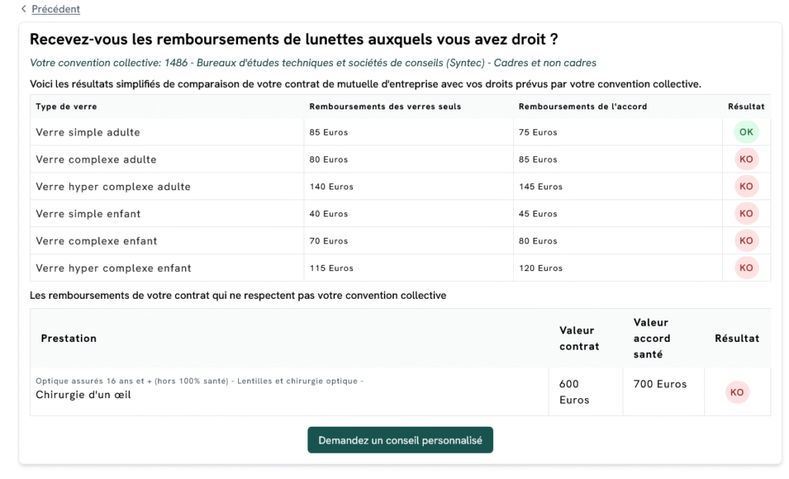
Task: Click the 600 Euros contract value cell
Action: pyautogui.click(x=573, y=392)
